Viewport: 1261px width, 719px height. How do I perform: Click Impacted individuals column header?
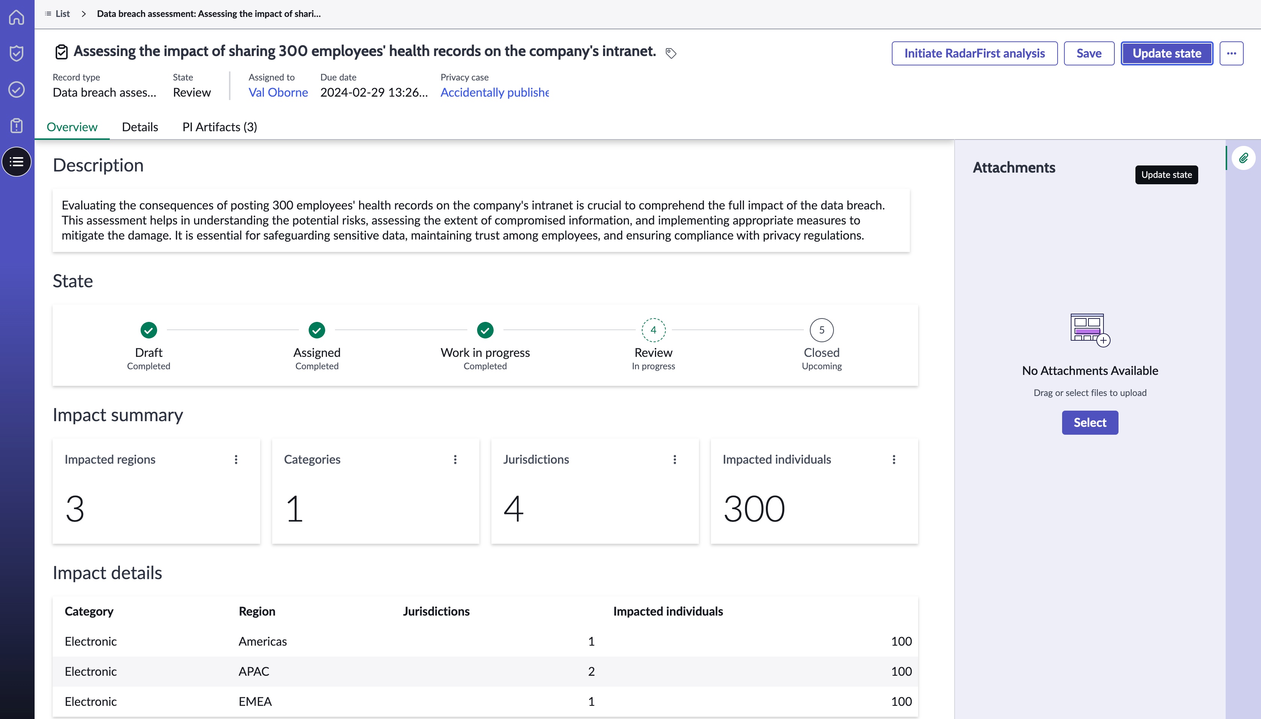tap(668, 611)
